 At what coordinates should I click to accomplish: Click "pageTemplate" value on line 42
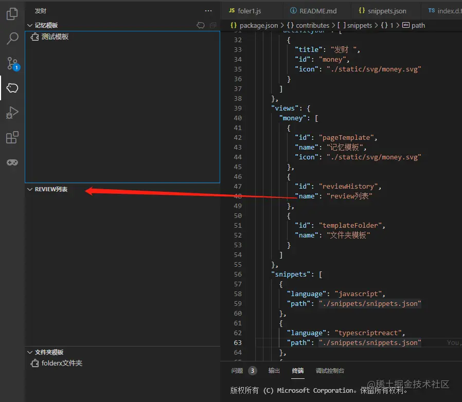tap(346, 138)
